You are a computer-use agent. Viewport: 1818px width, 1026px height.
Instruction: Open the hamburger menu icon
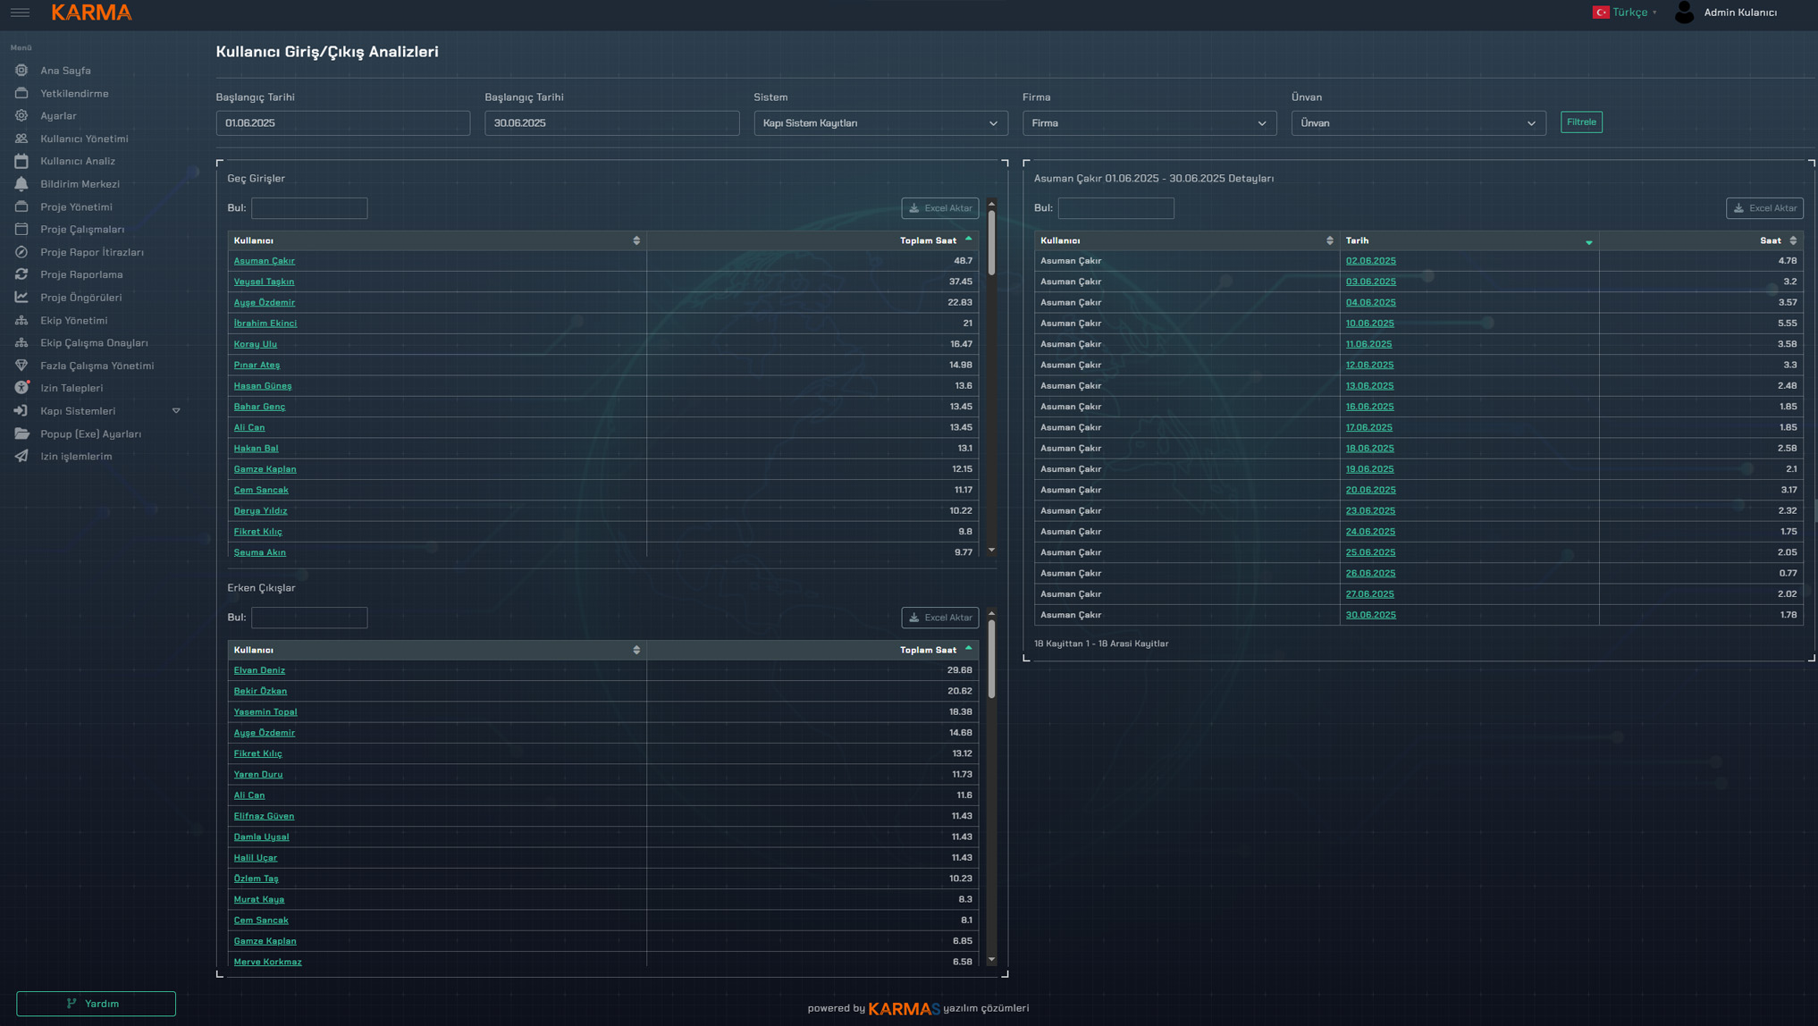pos(20,13)
